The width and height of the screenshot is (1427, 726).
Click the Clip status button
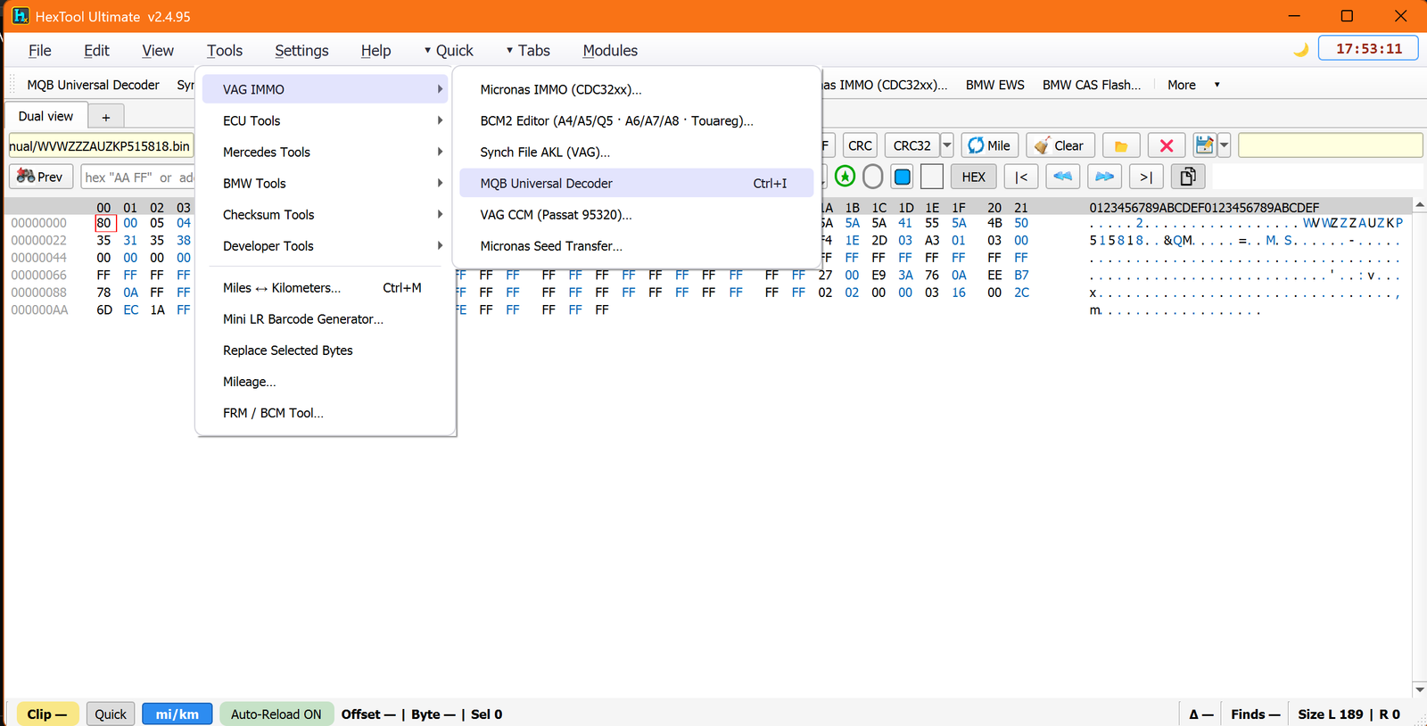(47, 714)
